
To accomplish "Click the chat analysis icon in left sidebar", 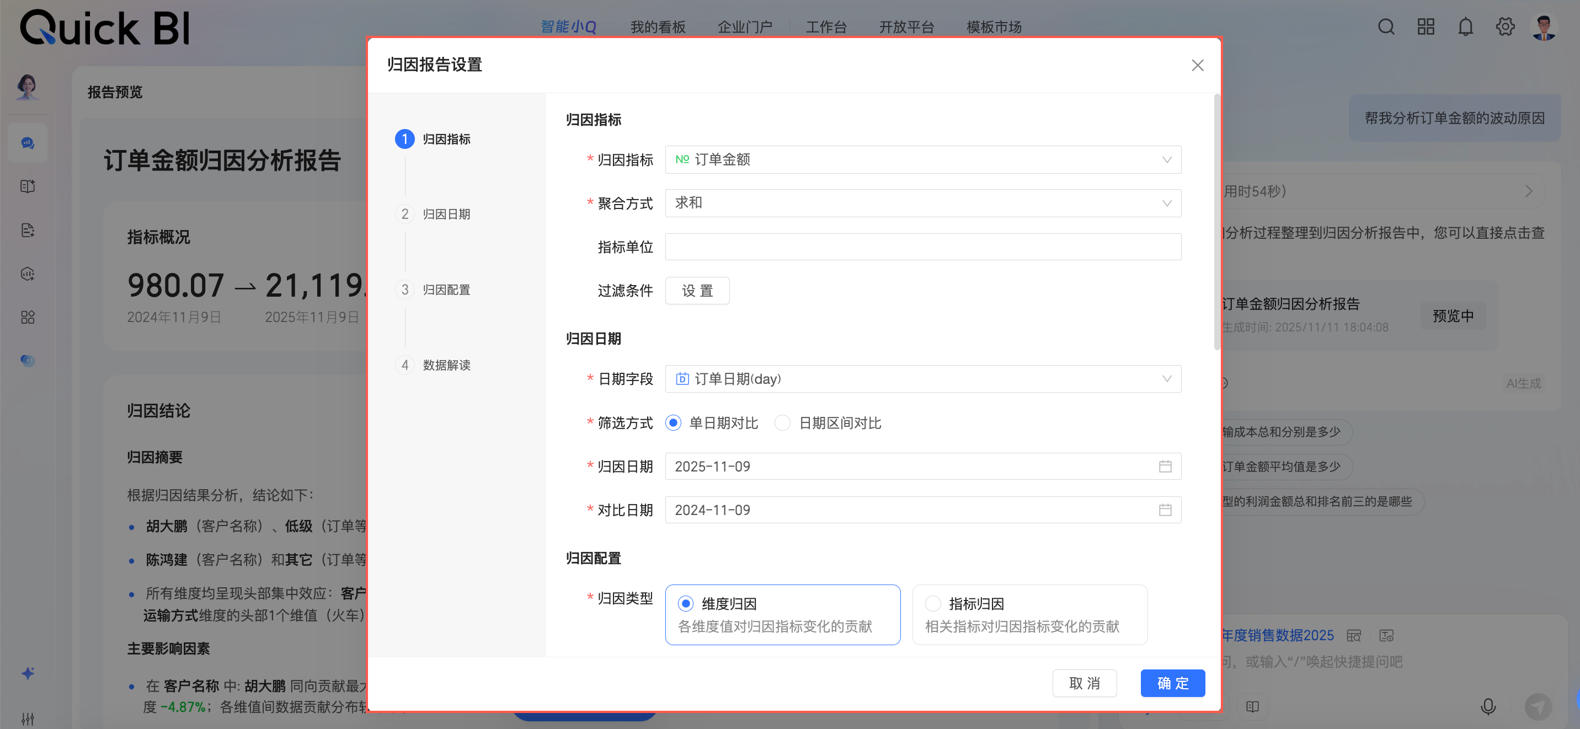I will [28, 143].
